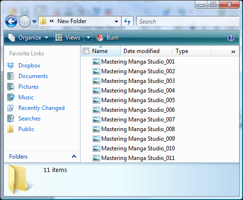Click the Recently Changed search icon
243x200 pixels.
pos(11,108)
